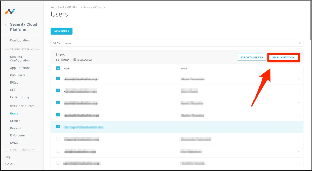Uncheck the third user row's checkbox
The height and width of the screenshot is (171, 312).
coord(58,102)
